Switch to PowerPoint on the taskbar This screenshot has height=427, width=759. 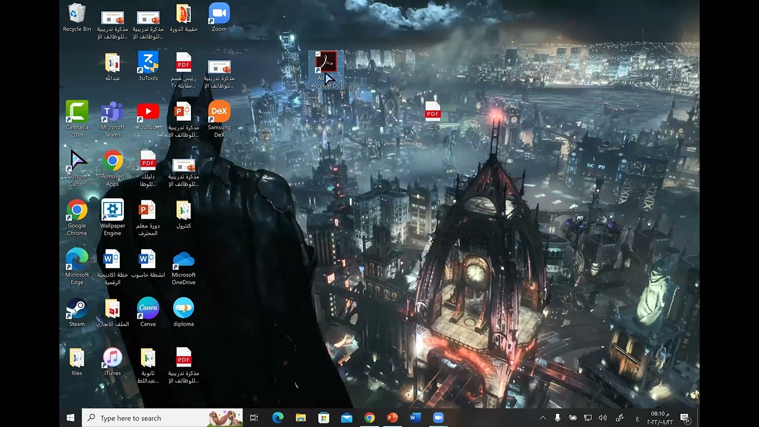392,418
